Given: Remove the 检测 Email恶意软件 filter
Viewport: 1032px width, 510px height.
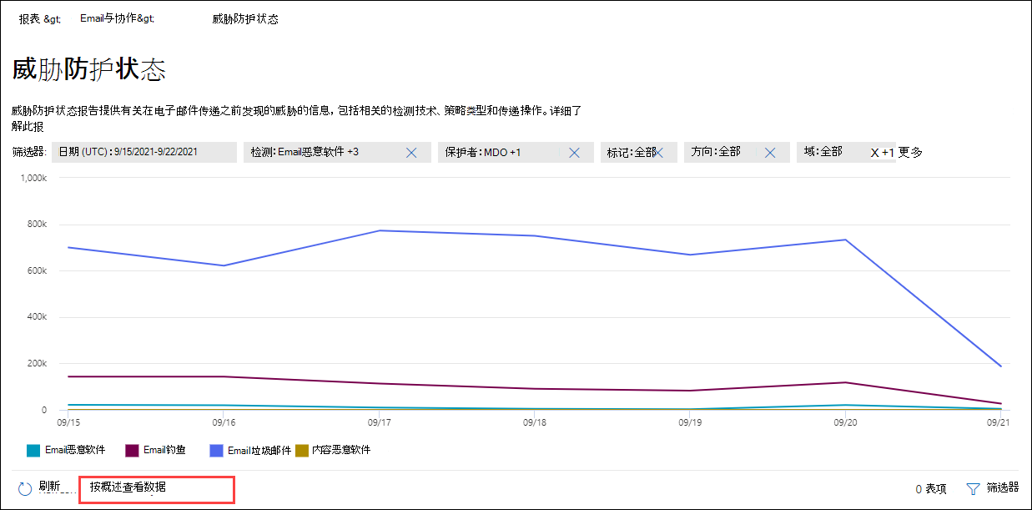Looking at the screenshot, I should pos(411,153).
